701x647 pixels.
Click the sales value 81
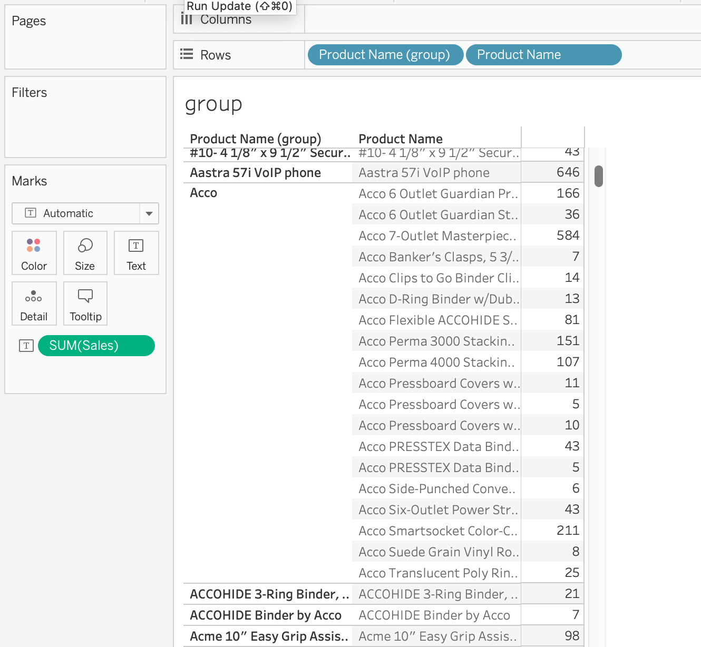(x=572, y=320)
